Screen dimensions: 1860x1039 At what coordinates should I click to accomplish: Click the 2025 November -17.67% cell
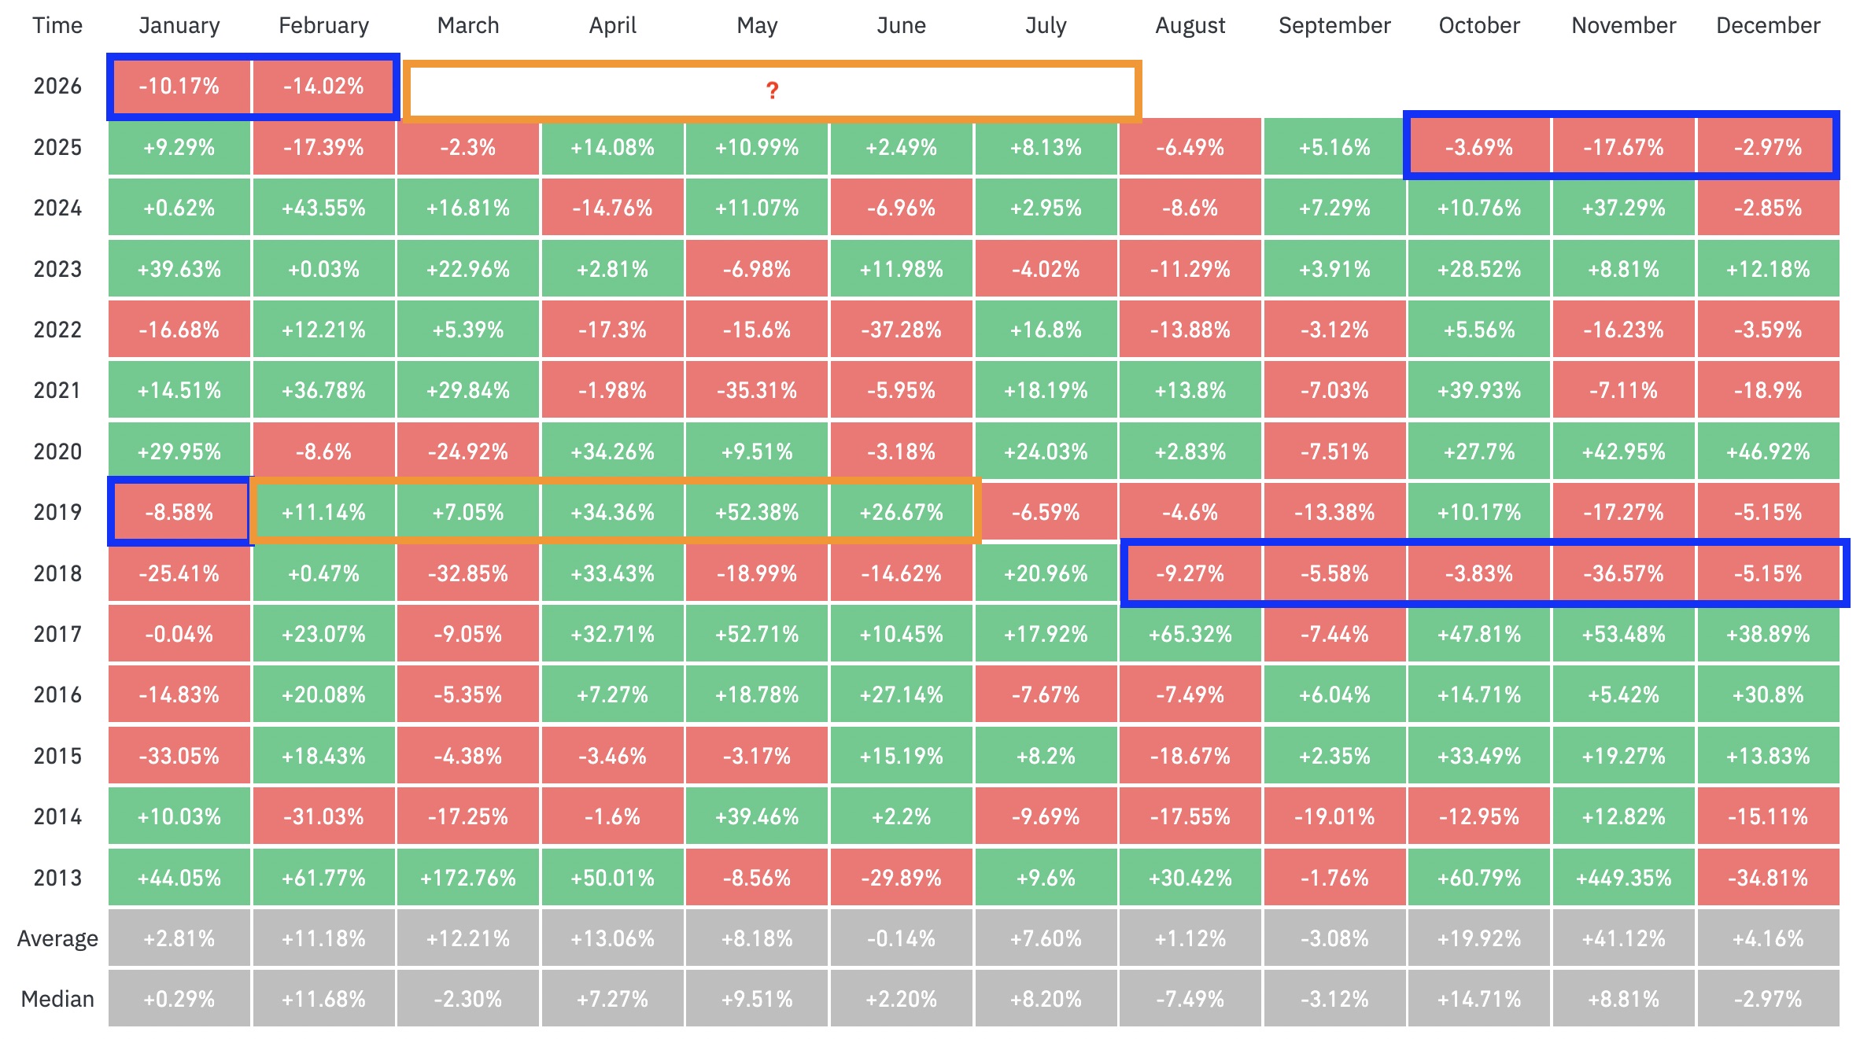pos(1623,147)
